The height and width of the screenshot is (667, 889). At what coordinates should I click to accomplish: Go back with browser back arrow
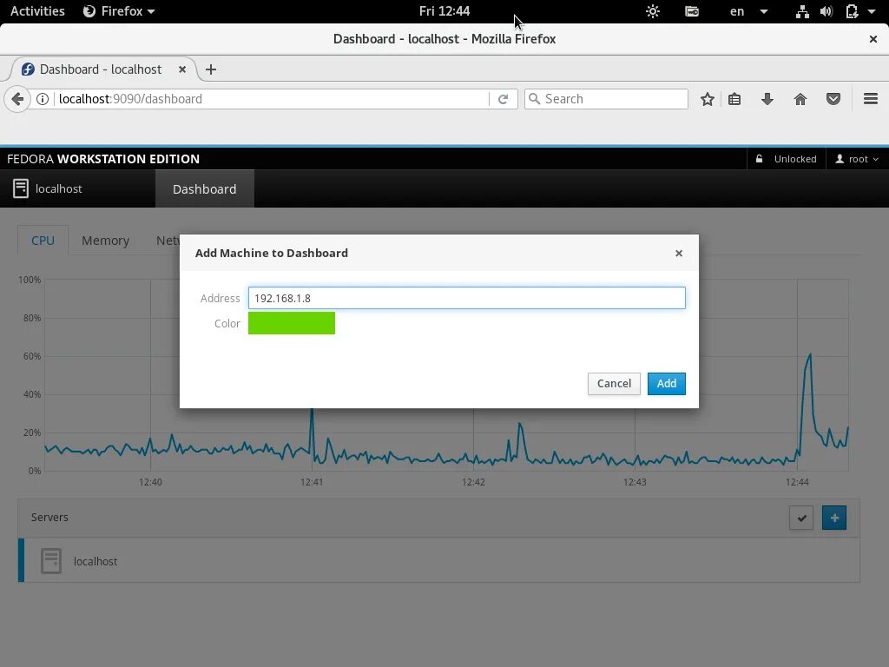point(17,99)
